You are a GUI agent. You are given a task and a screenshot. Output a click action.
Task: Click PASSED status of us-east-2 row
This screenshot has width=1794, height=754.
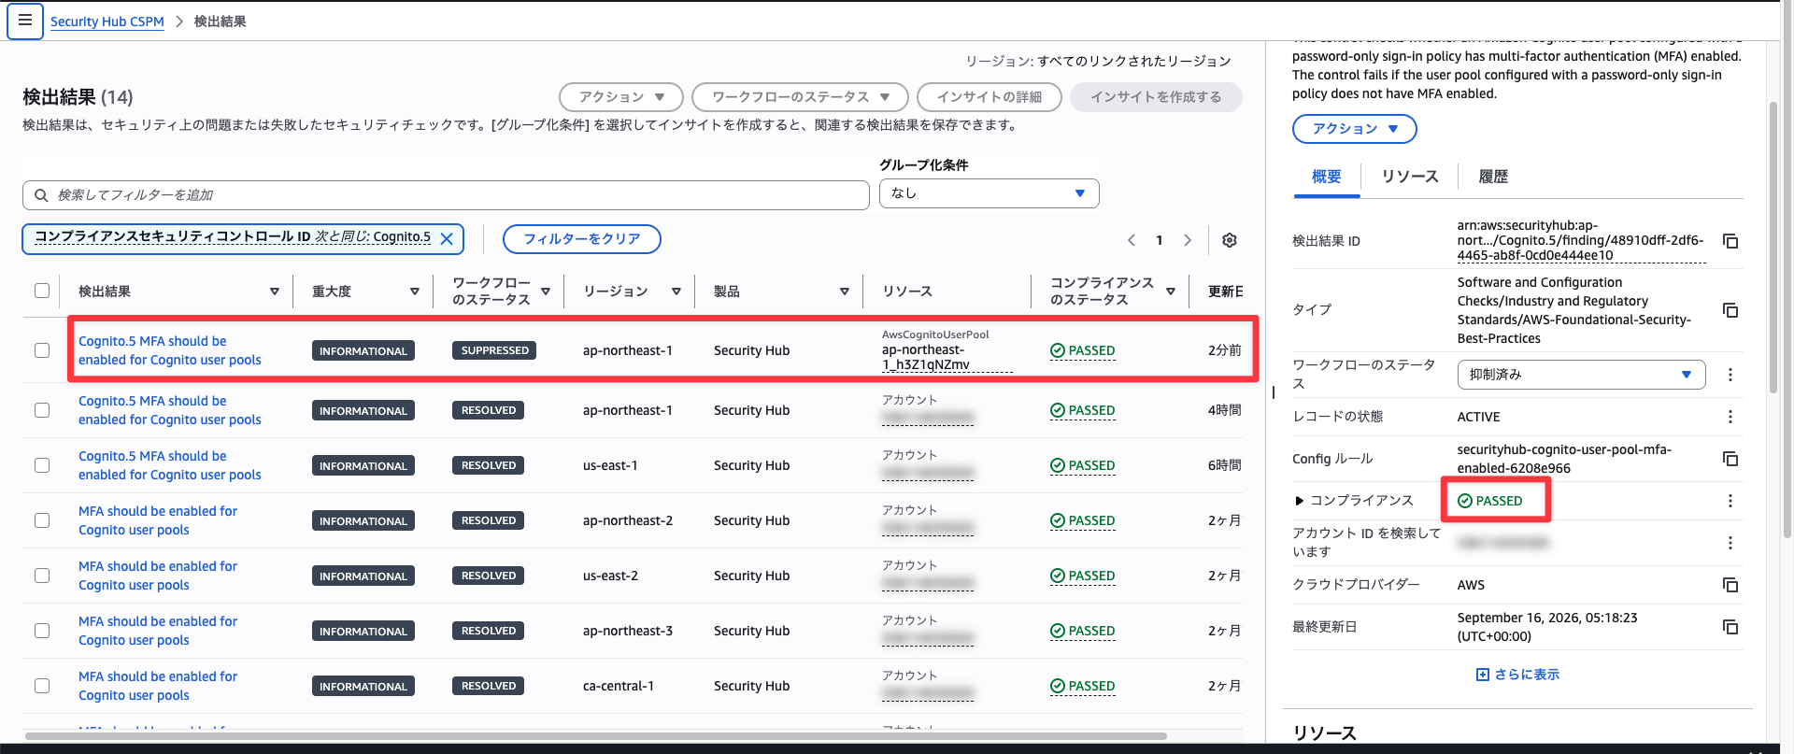pyautogui.click(x=1083, y=576)
